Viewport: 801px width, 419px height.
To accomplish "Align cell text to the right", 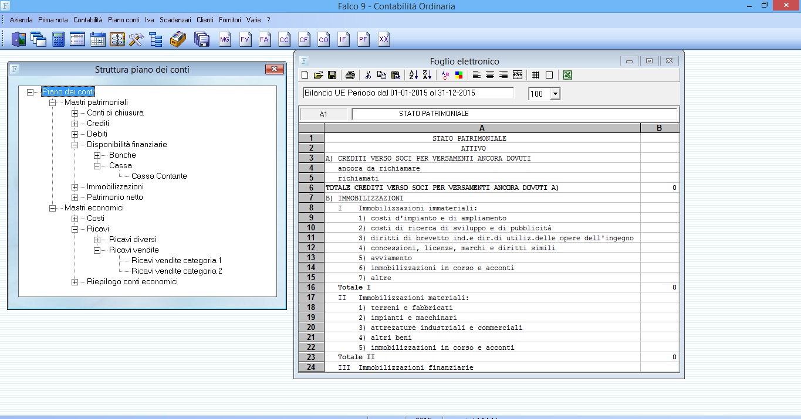I will pyautogui.click(x=503, y=75).
